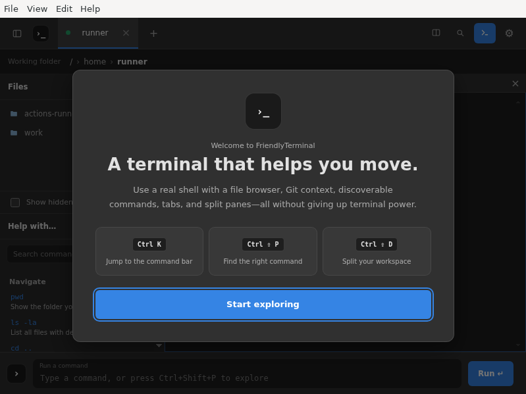Viewport: 526px width, 394px height.
Task: Enable Show hidden checkbox
Action: 15,203
